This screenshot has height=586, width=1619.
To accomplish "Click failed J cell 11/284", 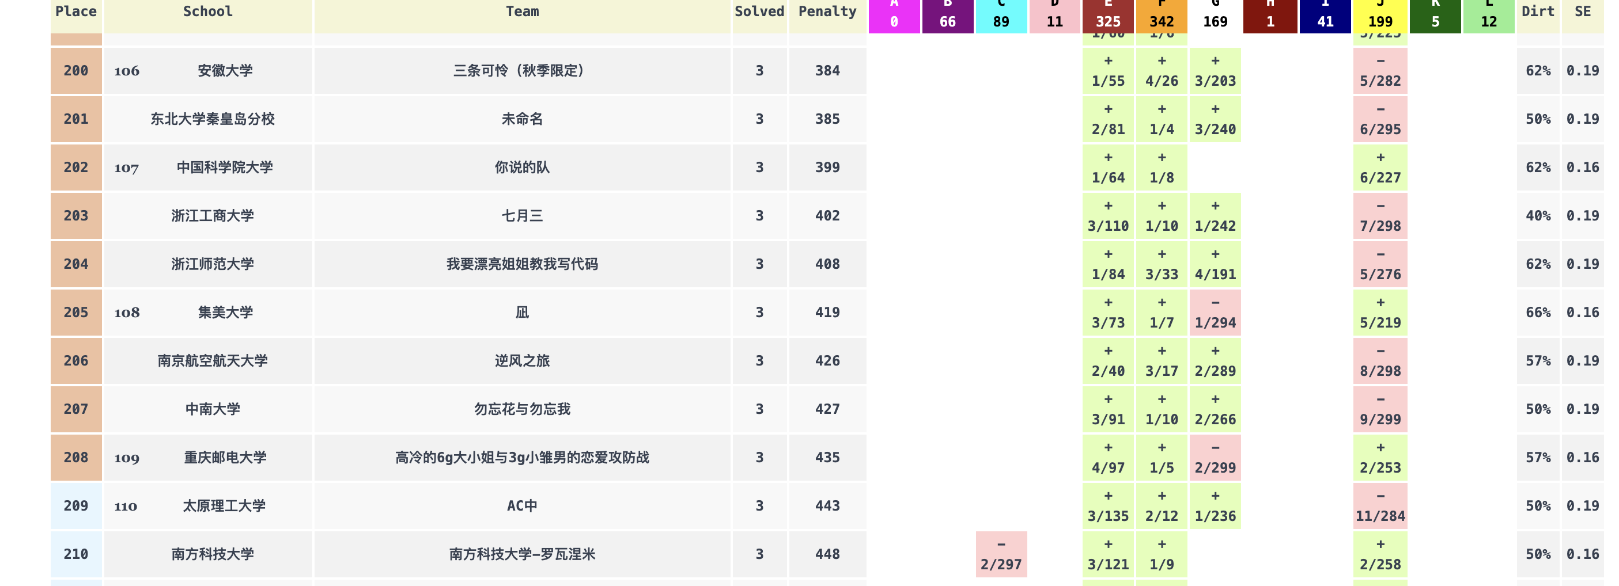I will [x=1380, y=506].
